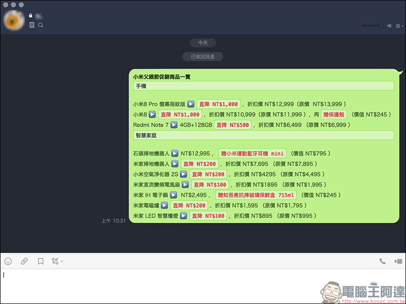Click arrow link next to 石頭掃地機器人

175,154
